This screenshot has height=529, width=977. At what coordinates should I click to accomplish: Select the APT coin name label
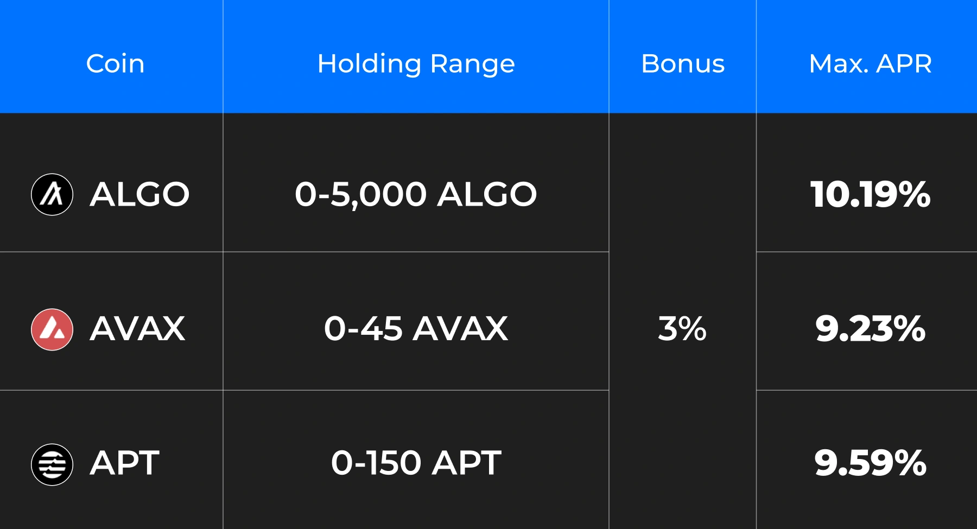pyautogui.click(x=125, y=463)
